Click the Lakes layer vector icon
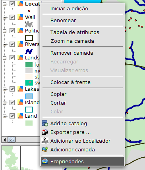The width and height of the screenshot is (145, 170). 20,89
